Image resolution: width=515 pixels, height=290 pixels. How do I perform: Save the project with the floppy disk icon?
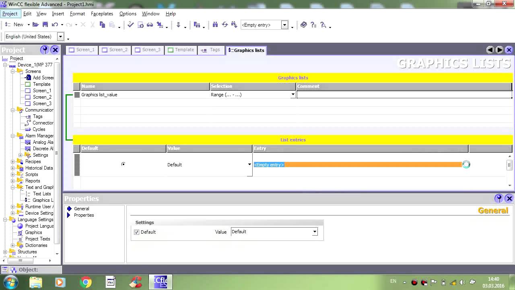(45, 25)
